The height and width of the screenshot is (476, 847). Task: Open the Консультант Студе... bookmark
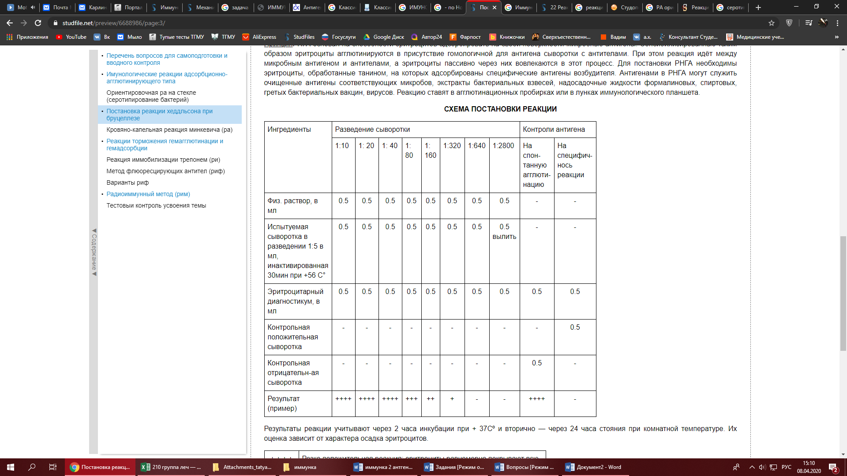pyautogui.click(x=688, y=37)
